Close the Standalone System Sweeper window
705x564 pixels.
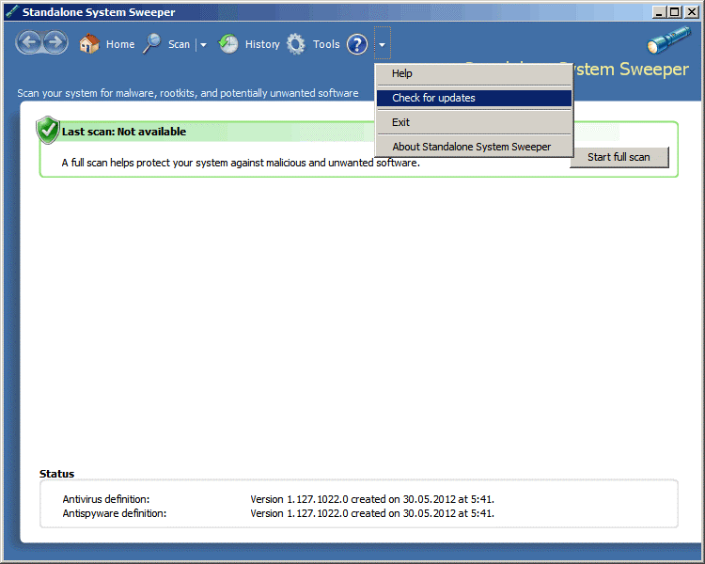click(692, 12)
